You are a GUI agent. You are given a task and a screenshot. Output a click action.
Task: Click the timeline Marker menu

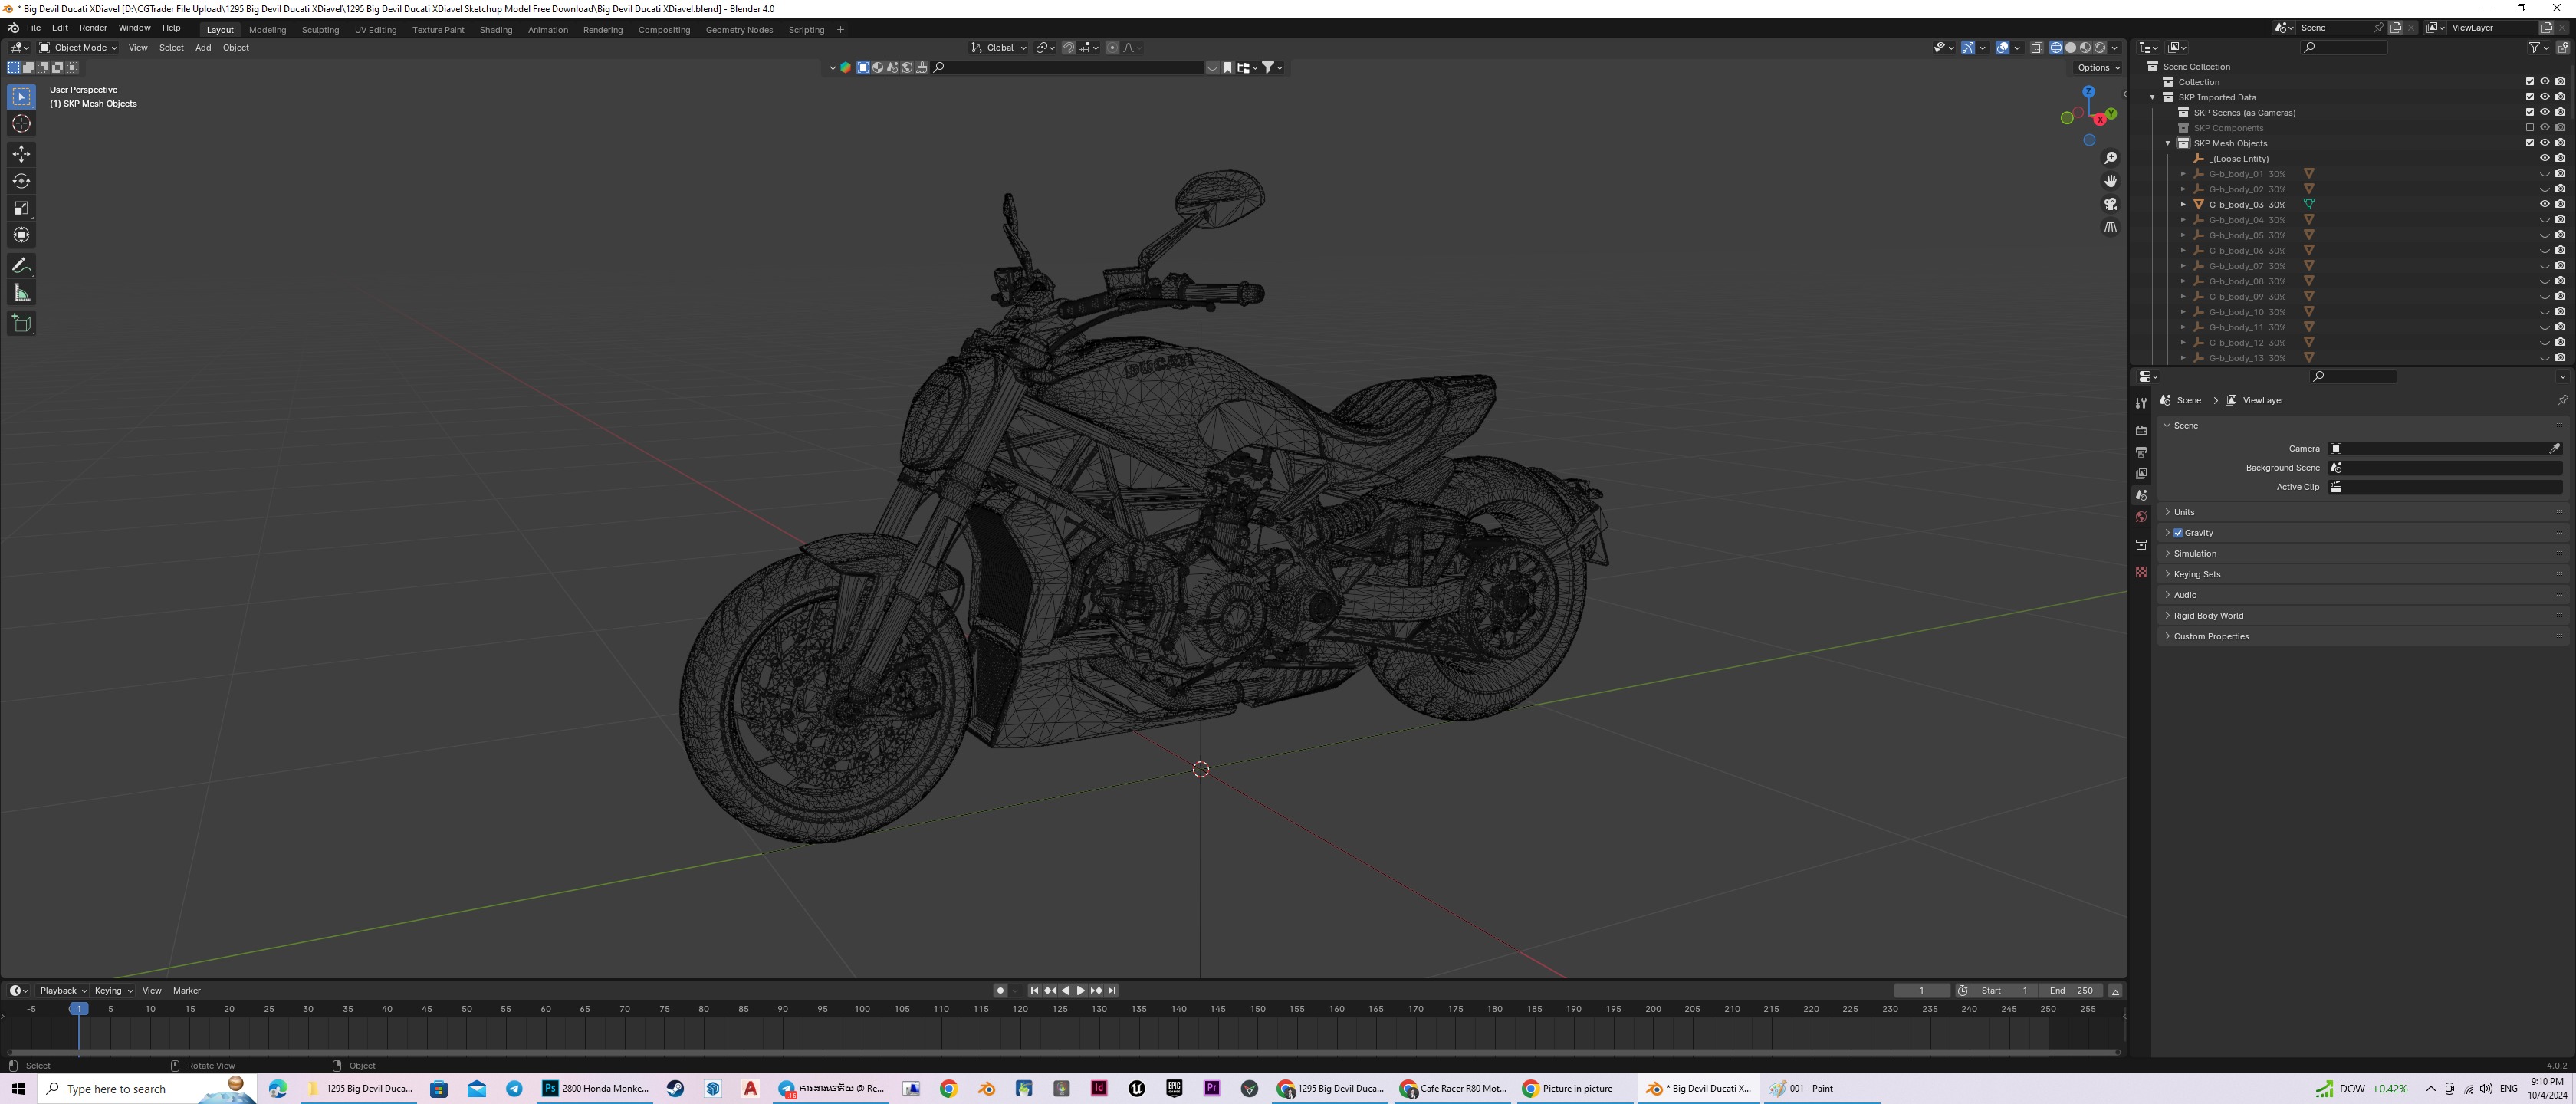pyautogui.click(x=187, y=990)
